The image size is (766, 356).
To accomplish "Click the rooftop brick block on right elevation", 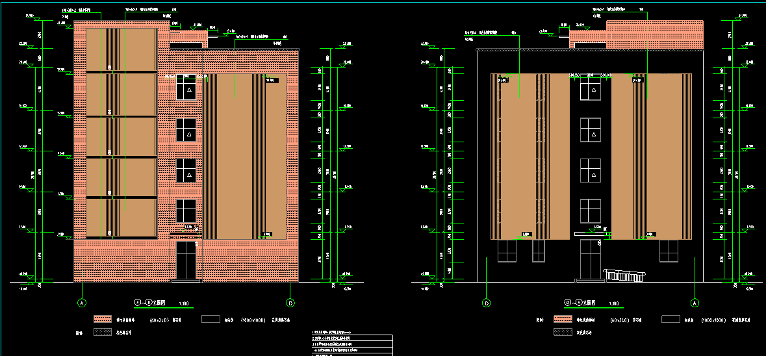I will (655, 34).
